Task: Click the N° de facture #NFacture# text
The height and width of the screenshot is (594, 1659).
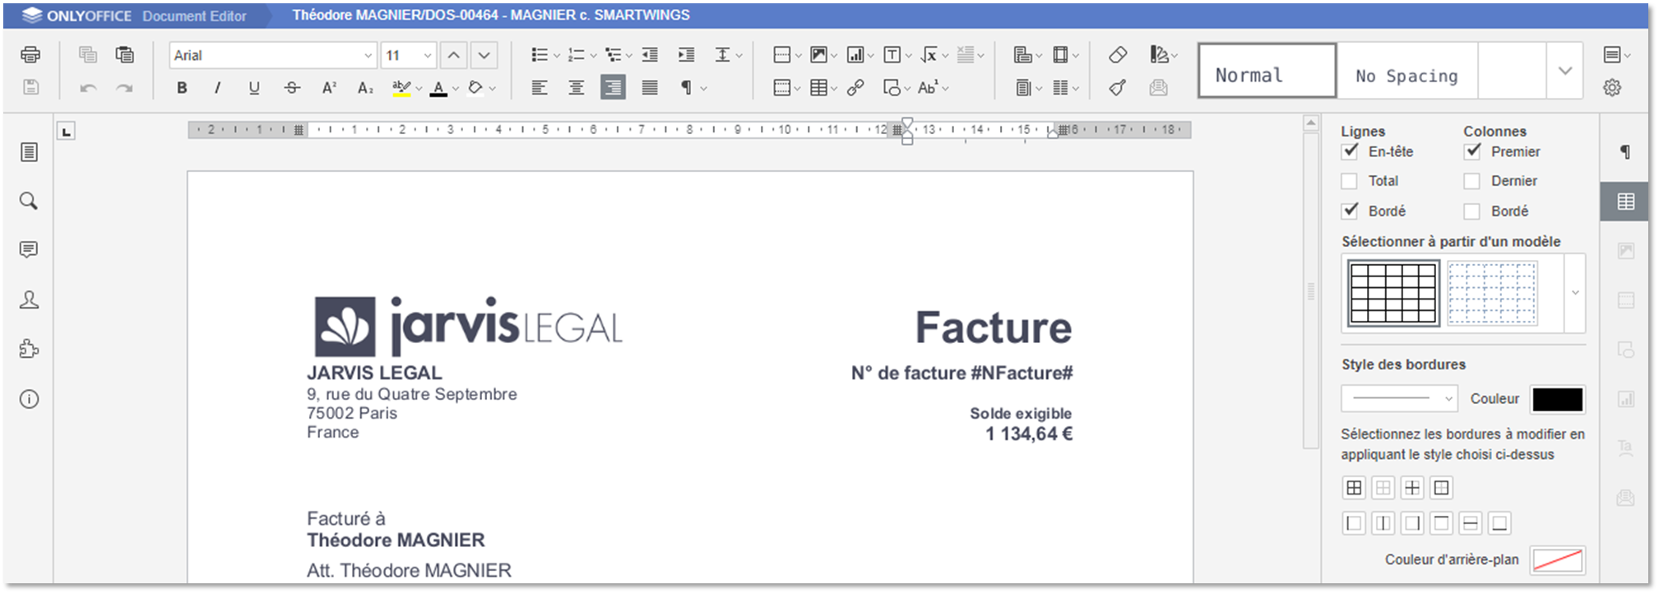Action: pos(962,373)
